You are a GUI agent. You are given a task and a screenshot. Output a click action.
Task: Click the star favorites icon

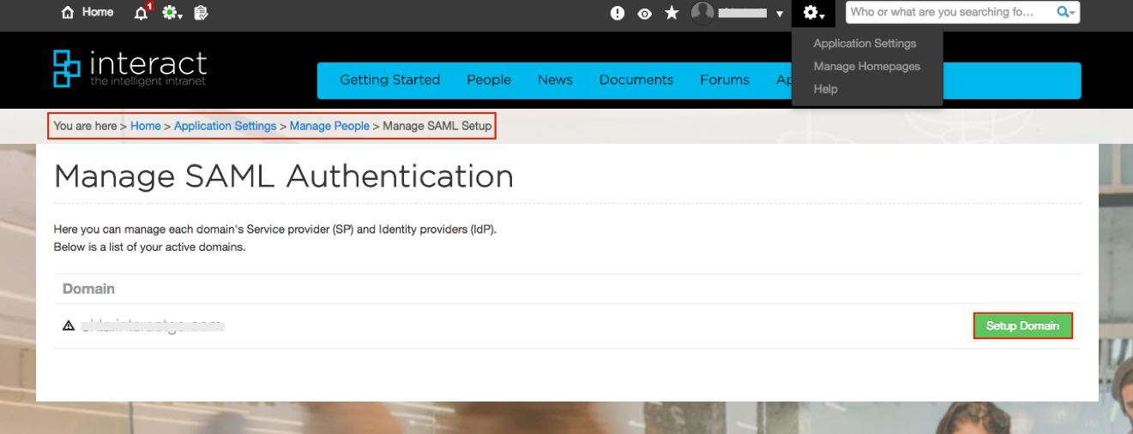672,13
